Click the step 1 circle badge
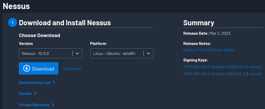Screen dimensions: 265x109 pyautogui.click(x=12, y=23)
